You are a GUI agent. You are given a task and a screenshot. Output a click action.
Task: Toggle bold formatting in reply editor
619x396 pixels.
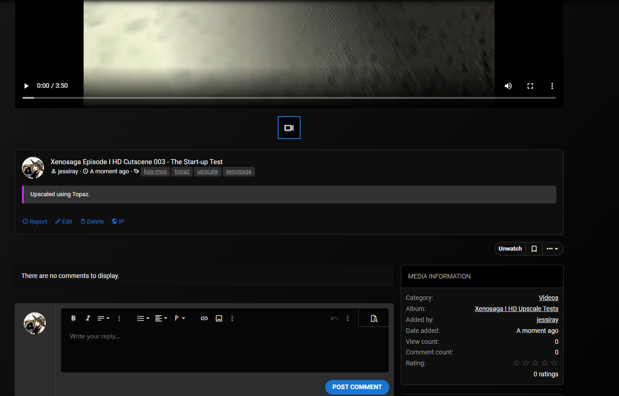pos(73,318)
